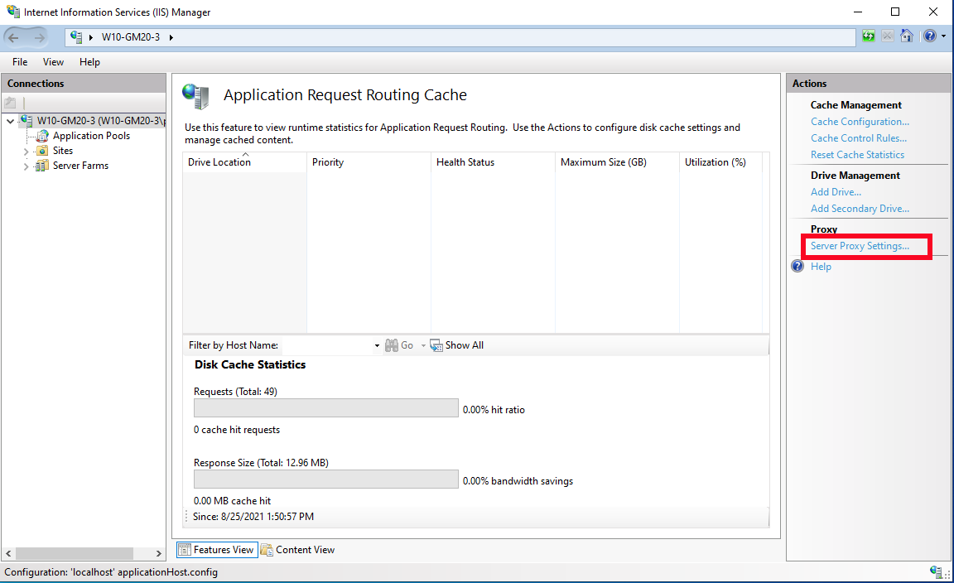Refresh the IIS Manager view
The height and width of the screenshot is (583, 954).
[868, 36]
